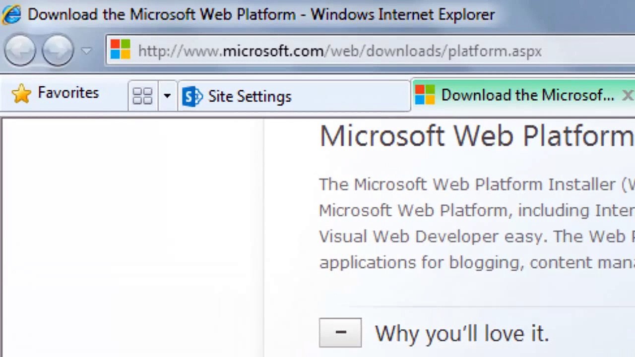
Task: Open the Favorites button label
Action: [x=68, y=93]
